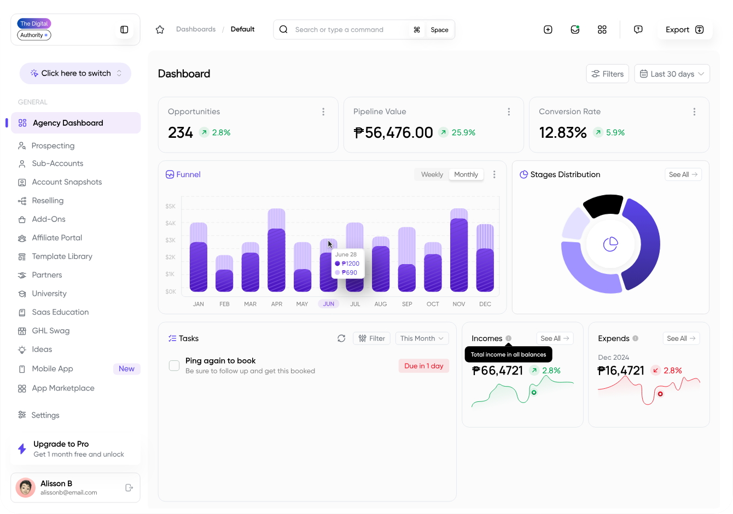Click See All in Stages Distribution

pos(683,174)
